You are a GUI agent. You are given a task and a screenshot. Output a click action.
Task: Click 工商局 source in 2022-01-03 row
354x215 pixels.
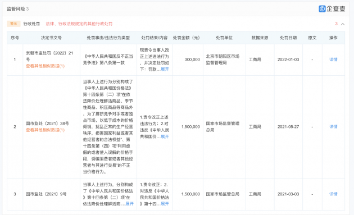click(255, 60)
